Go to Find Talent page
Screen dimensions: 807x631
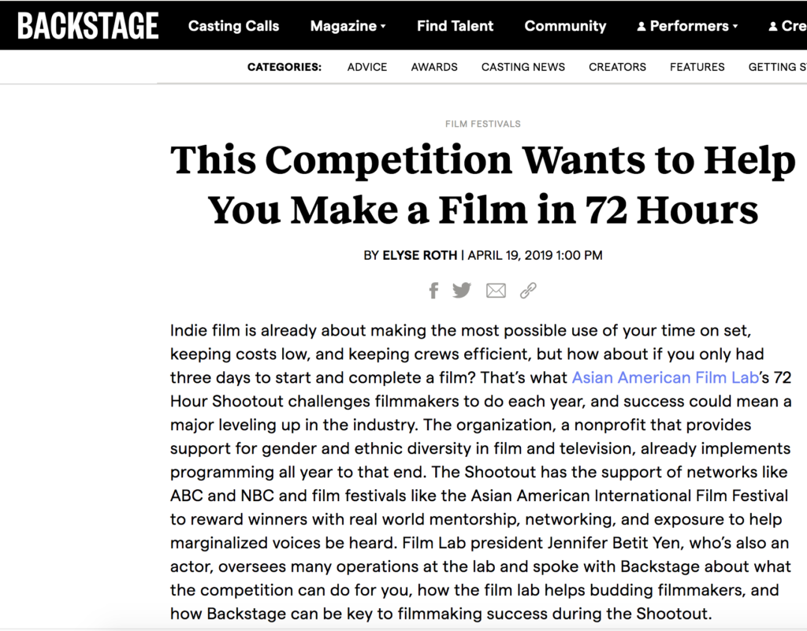tap(455, 26)
